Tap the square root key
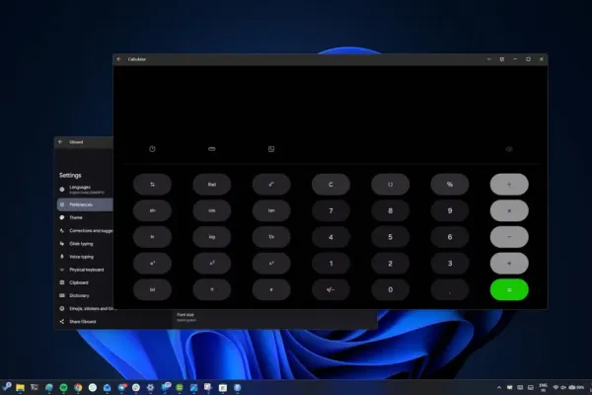The height and width of the screenshot is (395, 592). 271,185
